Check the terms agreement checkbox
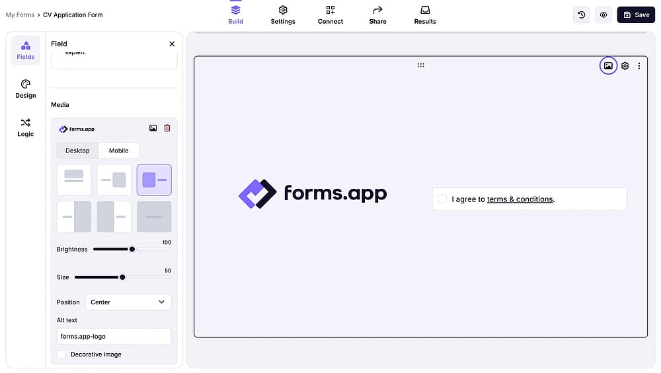The width and height of the screenshot is (661, 373). 442,199
